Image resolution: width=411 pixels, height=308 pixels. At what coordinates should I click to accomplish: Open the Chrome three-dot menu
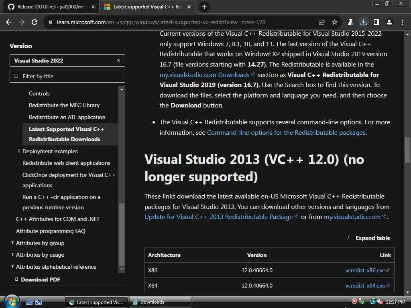pos(402,22)
